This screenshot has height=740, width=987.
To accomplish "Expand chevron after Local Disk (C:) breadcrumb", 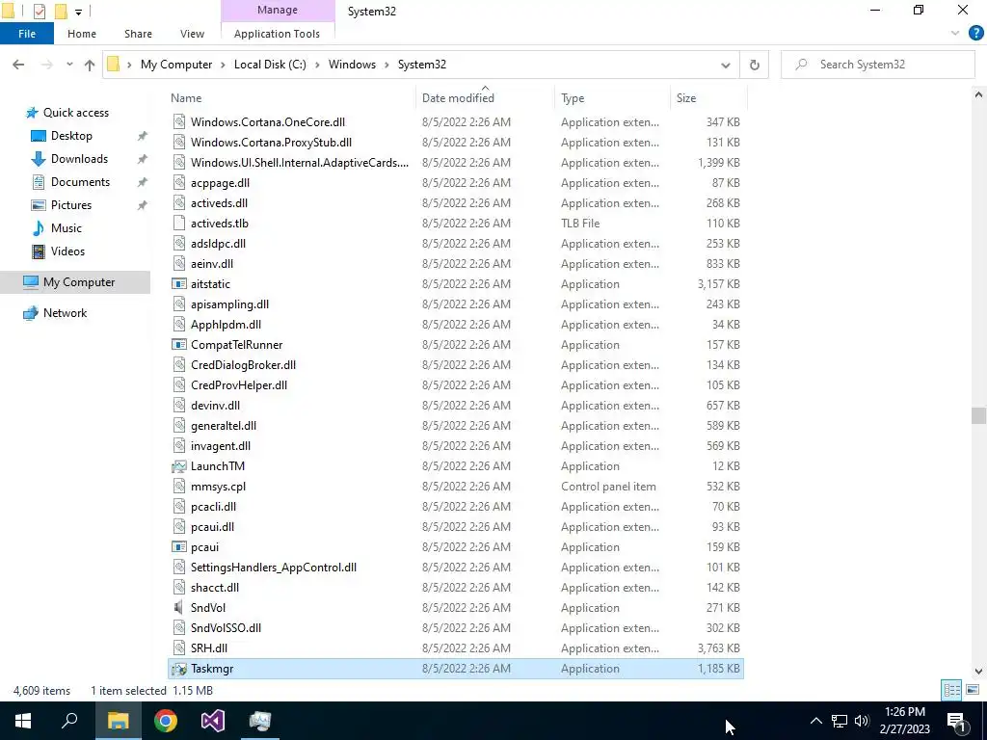I will (x=317, y=65).
